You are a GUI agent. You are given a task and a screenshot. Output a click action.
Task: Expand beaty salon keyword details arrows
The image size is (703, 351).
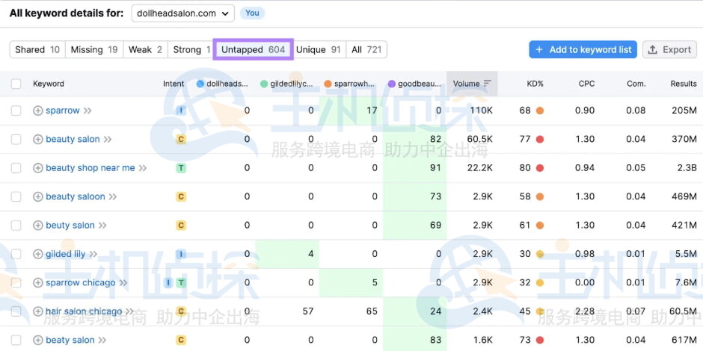102,341
